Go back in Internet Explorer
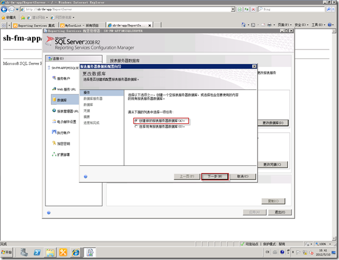Screen dimensions: 339x260 [4, 10]
